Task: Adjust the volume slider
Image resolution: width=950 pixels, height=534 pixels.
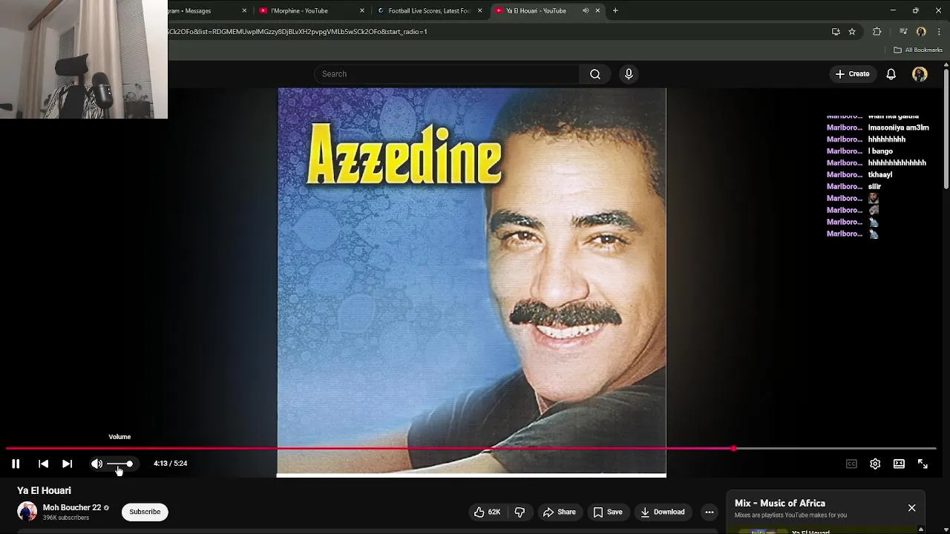Action: 119,464
